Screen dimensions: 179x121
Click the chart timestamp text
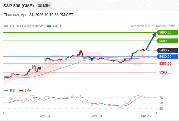[39, 15]
